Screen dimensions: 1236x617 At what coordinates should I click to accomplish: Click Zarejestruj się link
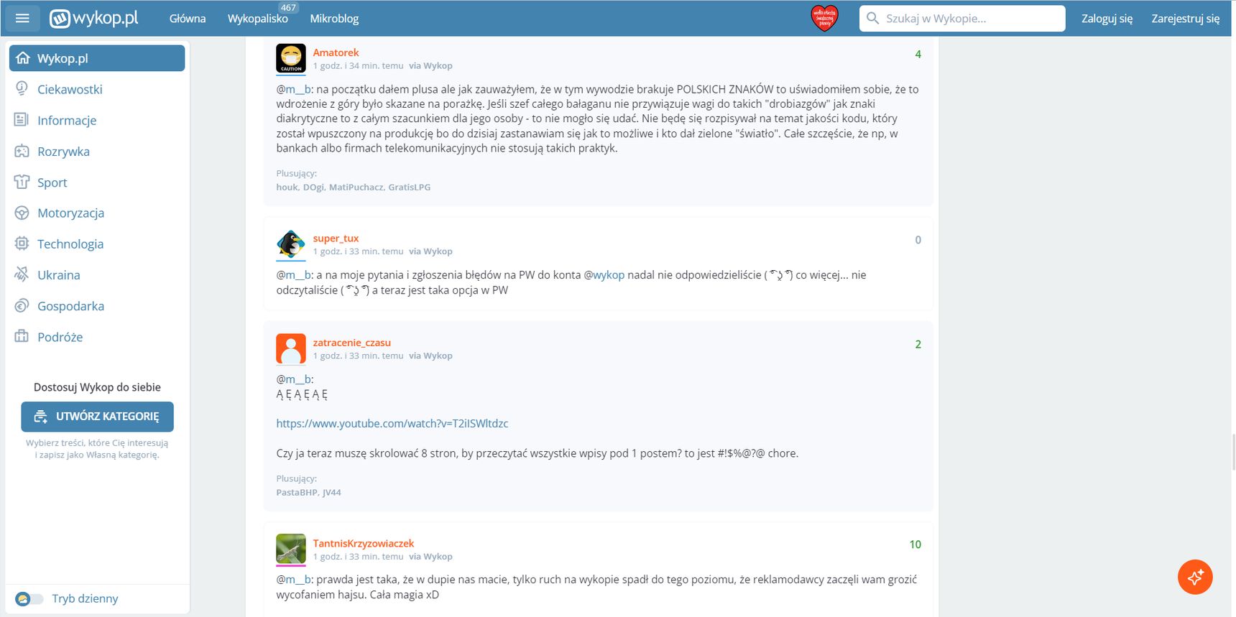1185,19
